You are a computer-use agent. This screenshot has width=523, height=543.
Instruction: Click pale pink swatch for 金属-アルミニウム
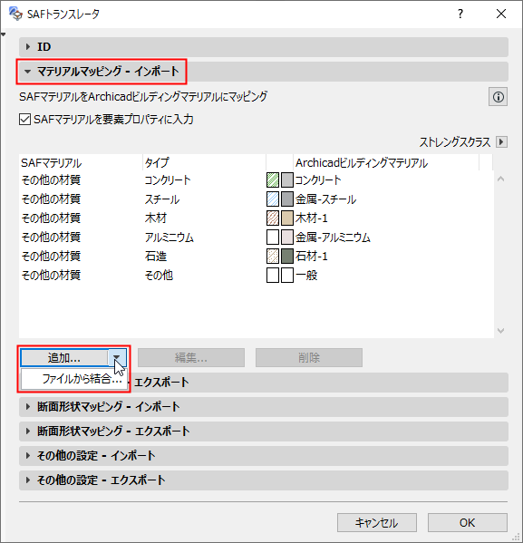click(287, 238)
